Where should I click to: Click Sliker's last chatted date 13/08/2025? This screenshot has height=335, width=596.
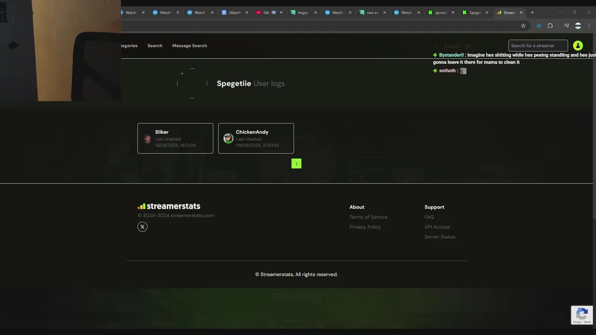(x=175, y=145)
